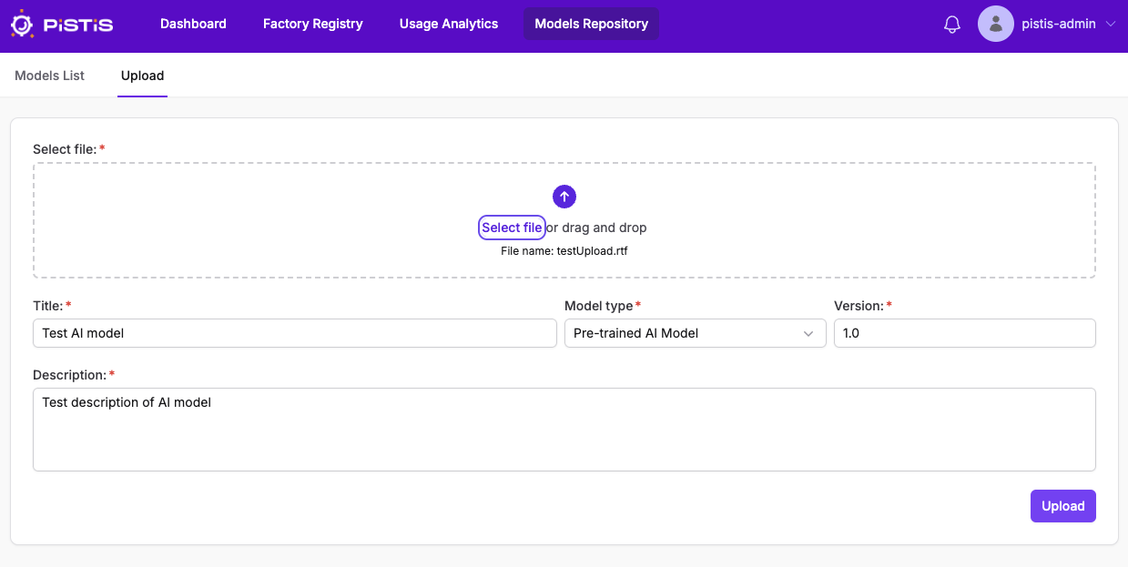Image resolution: width=1128 pixels, height=567 pixels.
Task: Switch to the Models List tab
Action: point(49,76)
